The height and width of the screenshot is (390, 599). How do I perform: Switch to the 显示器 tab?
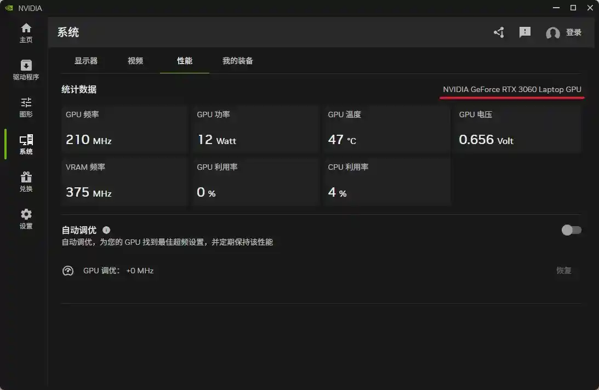coord(87,61)
